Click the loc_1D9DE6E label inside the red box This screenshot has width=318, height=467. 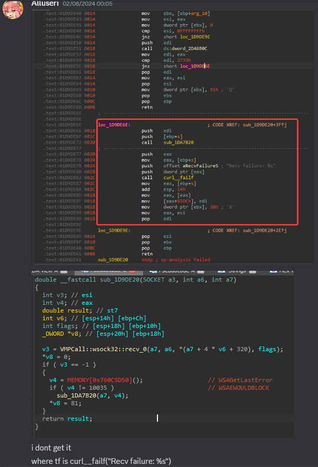[114, 124]
